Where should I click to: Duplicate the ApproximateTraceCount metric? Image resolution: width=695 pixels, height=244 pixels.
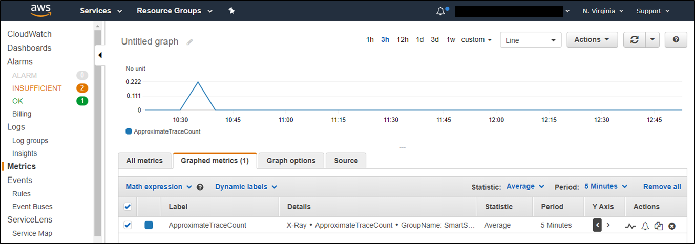tap(659, 226)
